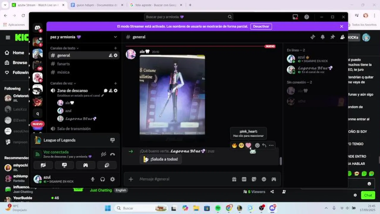Turn on camera in voice panel
380x214 pixels.
tap(43, 165)
